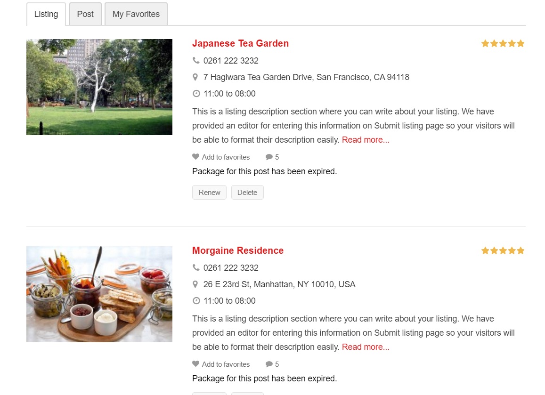
Task: Select the Morgaine Residence phone number text
Action: (231, 268)
